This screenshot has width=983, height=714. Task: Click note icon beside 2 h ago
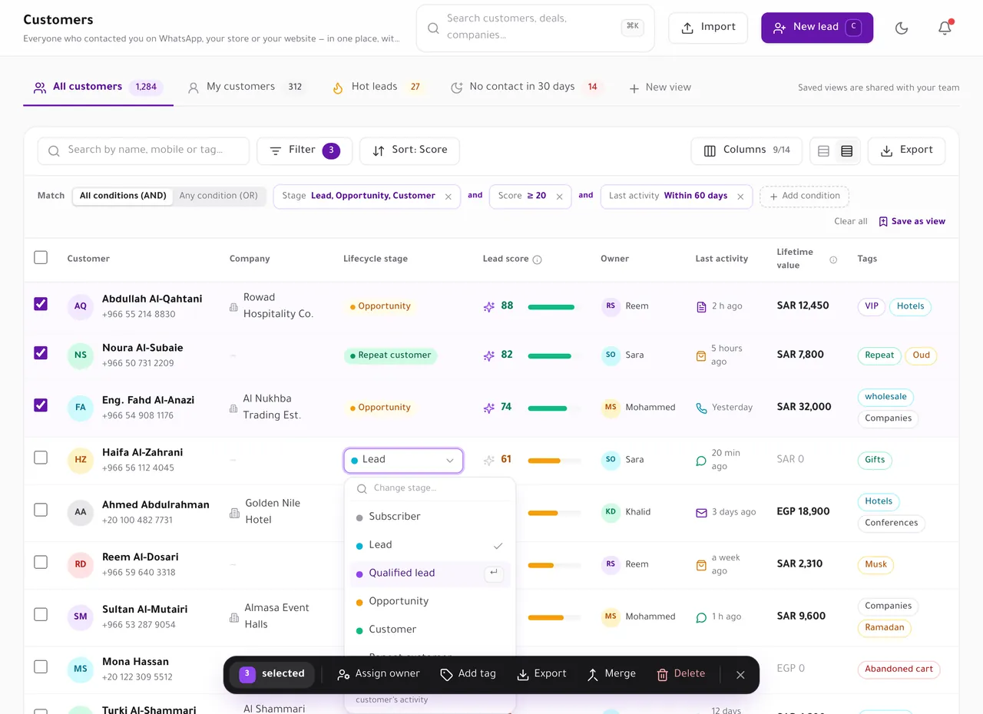point(701,306)
